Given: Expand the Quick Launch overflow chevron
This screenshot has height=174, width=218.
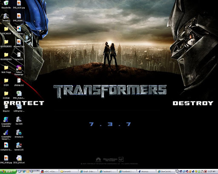Looking at the screenshot, I should pyautogui.click(x=38, y=171).
